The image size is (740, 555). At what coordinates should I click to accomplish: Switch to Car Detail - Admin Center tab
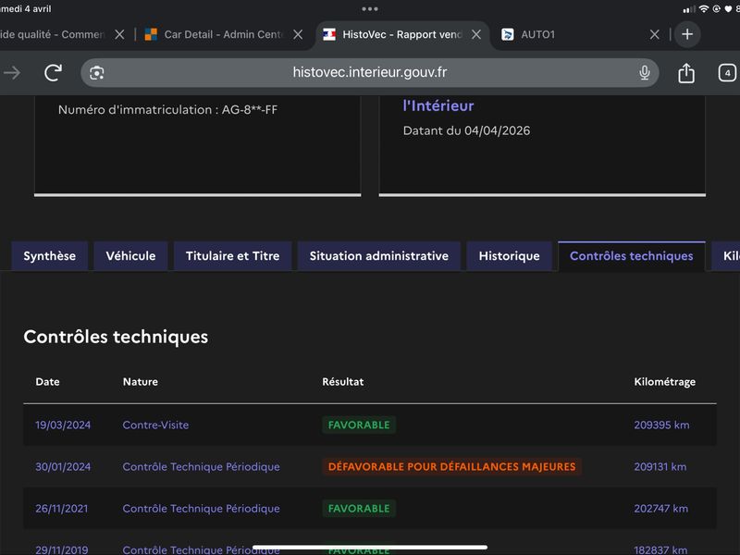click(222, 34)
